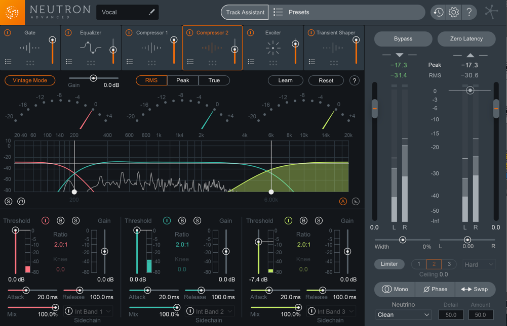Click the clock icon below spectrum
Screen dimensions: 507x326
pos(356,201)
